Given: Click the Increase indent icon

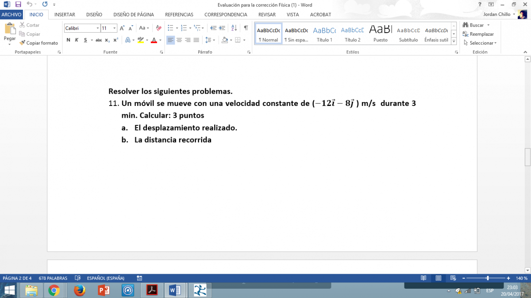Looking at the screenshot, I should 222,28.
